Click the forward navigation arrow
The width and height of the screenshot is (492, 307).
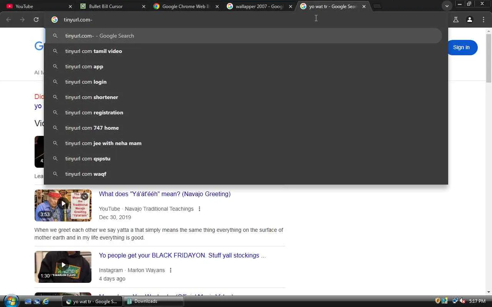click(x=22, y=20)
